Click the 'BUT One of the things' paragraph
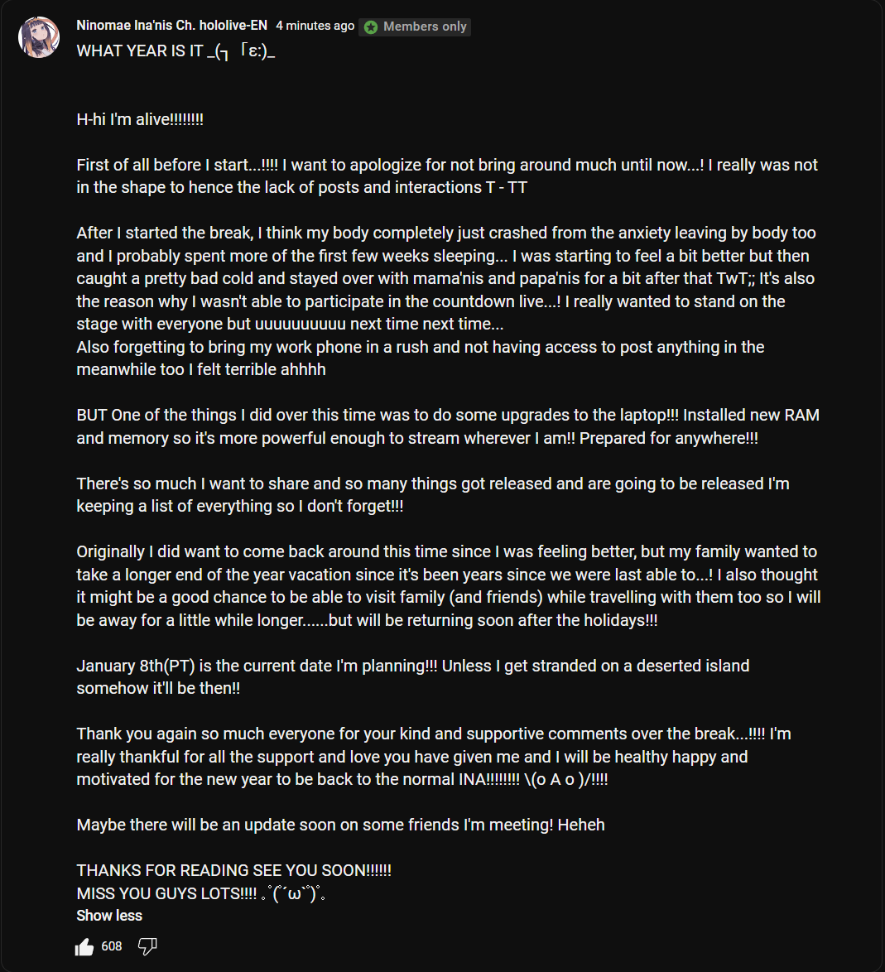Screen dimensions: 885x972 pyautogui.click(x=448, y=426)
